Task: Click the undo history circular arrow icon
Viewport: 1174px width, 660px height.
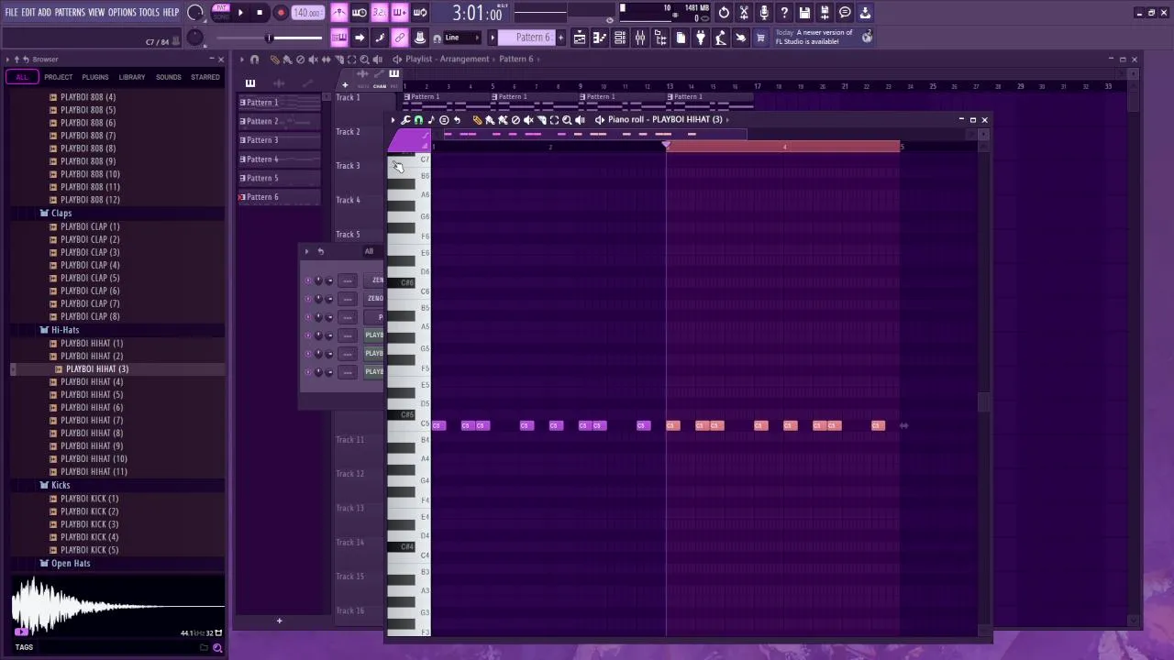Action: pyautogui.click(x=724, y=13)
